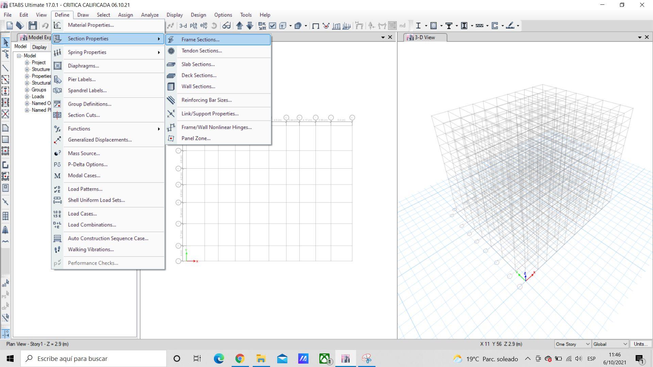Switch to Display tab in explorer

[x=39, y=47]
